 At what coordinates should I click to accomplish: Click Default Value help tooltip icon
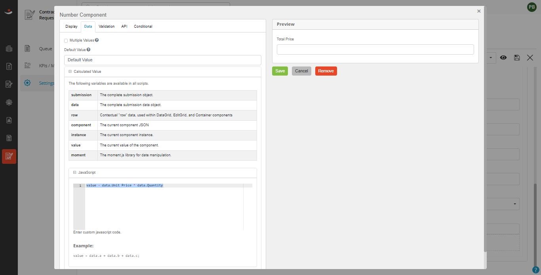click(88, 50)
